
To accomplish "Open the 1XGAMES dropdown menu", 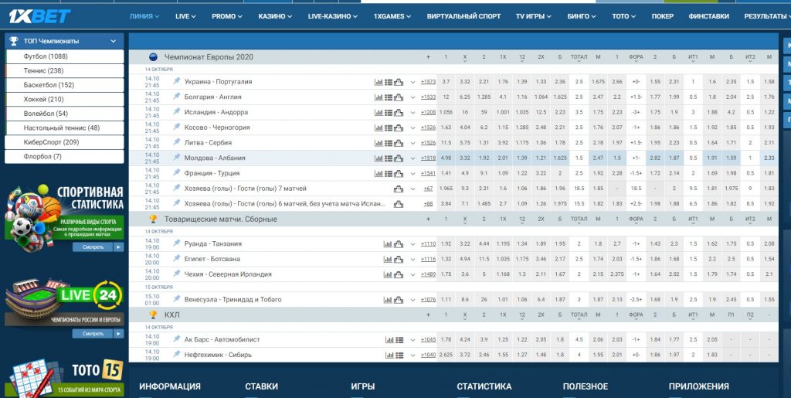I will 392,16.
